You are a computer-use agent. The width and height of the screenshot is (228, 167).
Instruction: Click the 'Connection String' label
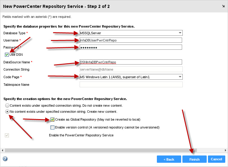[x=16, y=69]
